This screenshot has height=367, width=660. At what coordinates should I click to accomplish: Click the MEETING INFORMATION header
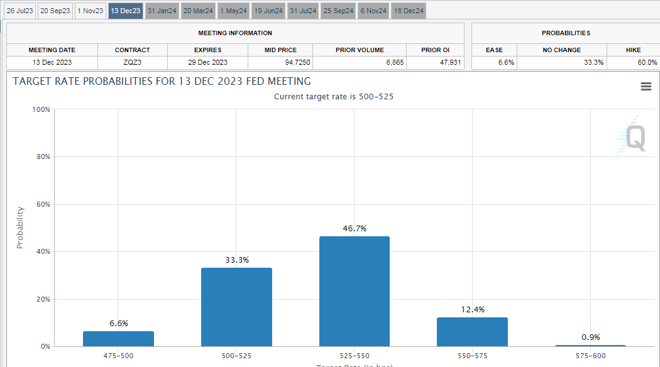[235, 33]
